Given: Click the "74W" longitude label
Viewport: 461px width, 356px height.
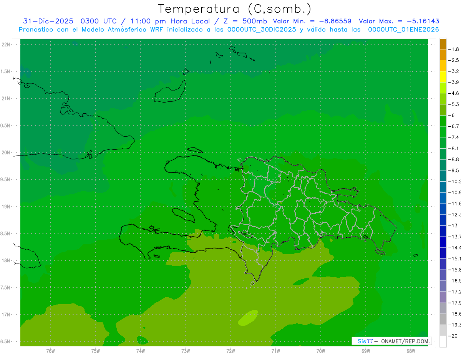Looking at the screenshot, I should [141, 351].
